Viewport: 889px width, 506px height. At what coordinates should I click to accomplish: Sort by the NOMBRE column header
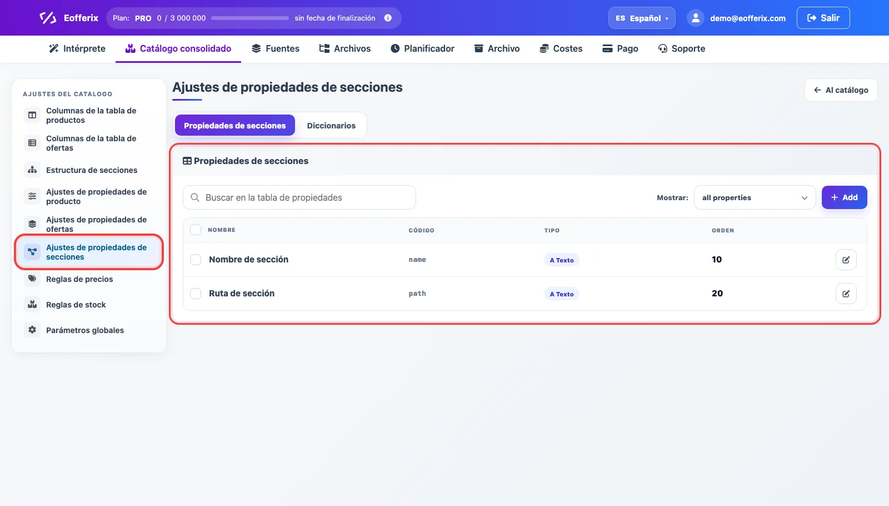[x=222, y=230]
